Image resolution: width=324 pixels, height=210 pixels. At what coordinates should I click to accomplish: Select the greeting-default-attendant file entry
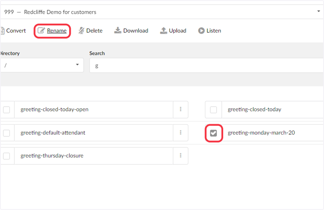94,133
